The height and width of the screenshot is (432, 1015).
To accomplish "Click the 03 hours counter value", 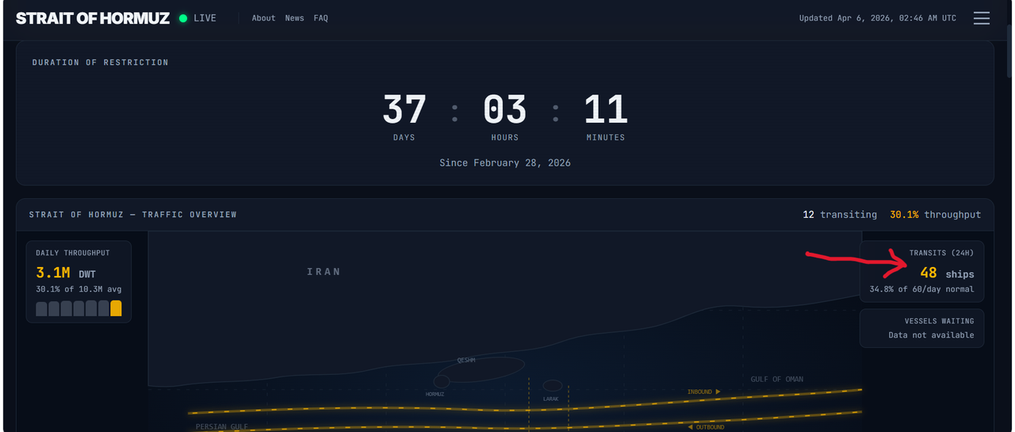I will 504,109.
